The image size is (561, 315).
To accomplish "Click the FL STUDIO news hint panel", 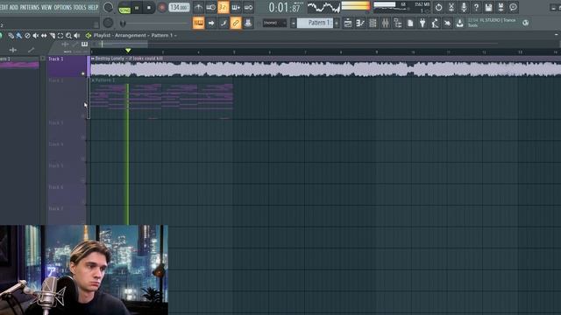I will (x=493, y=23).
